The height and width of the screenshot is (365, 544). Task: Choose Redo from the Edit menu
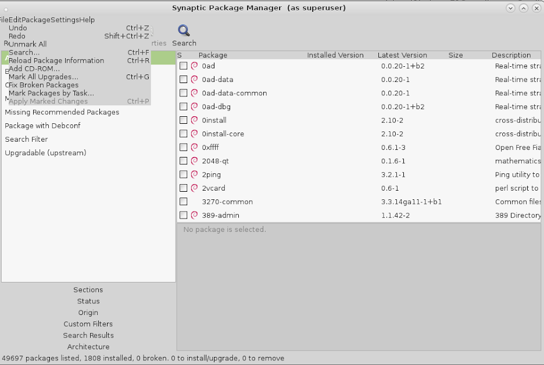coord(79,36)
